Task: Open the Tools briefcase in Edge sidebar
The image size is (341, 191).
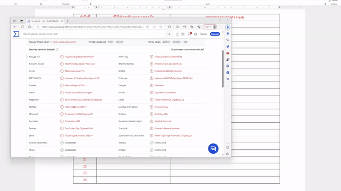Action: pos(228,53)
